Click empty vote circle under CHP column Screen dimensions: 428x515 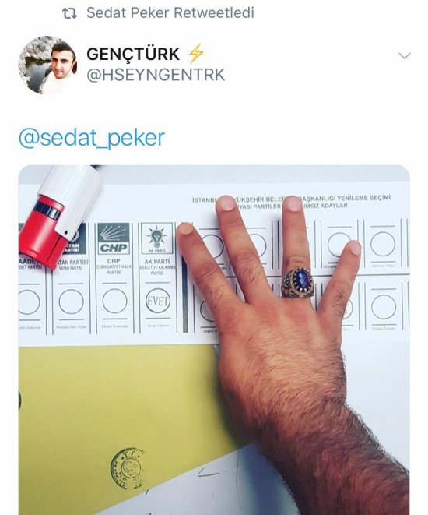tap(114, 301)
